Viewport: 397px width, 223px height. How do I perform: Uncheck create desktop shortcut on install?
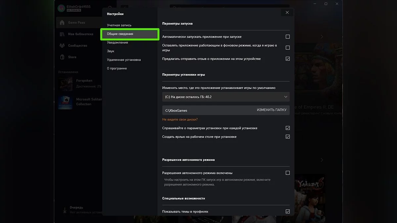pyautogui.click(x=287, y=137)
